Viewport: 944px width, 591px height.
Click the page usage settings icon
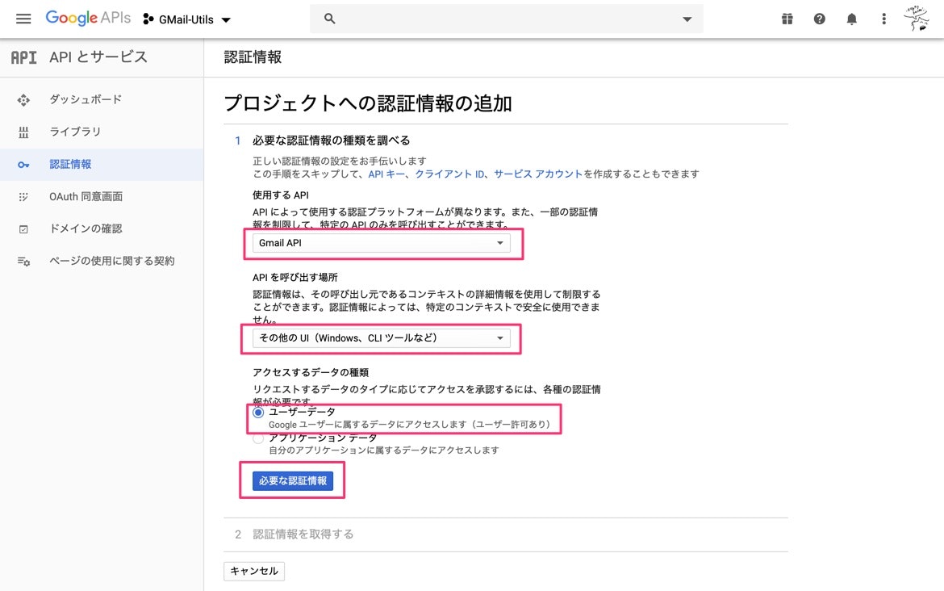(x=23, y=262)
